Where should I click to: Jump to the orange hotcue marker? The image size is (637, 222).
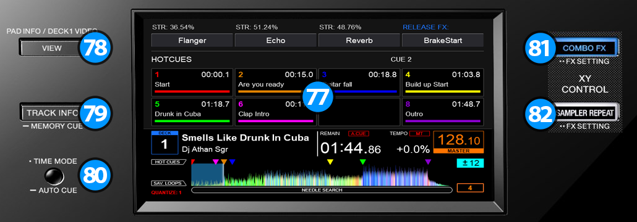(x=224, y=162)
